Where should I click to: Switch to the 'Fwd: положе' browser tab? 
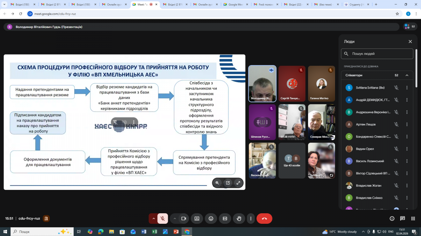266,5
